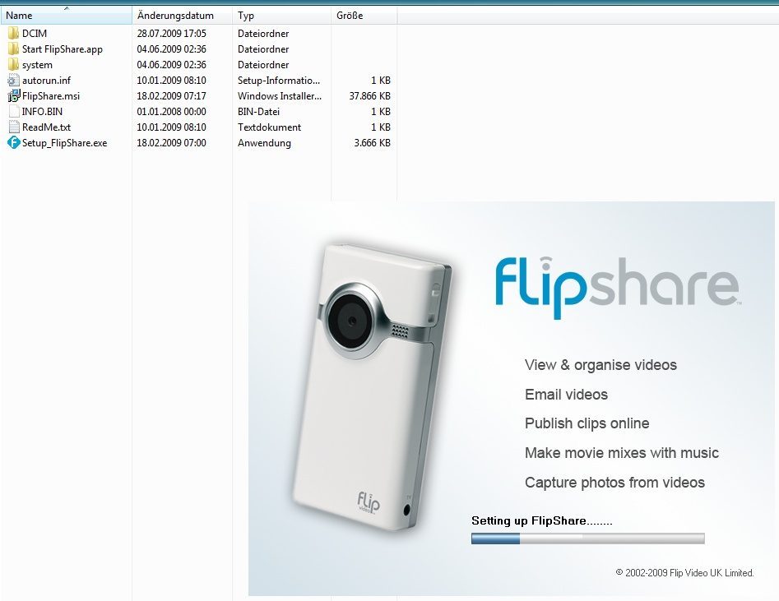Viewport: 779px width, 601px height.
Task: Click the Setup_FlipShare.exe blue F icon
Action: coord(13,143)
